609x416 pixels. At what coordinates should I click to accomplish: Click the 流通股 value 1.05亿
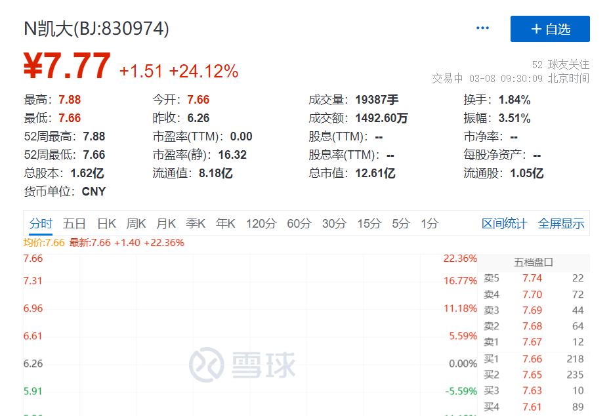point(527,173)
